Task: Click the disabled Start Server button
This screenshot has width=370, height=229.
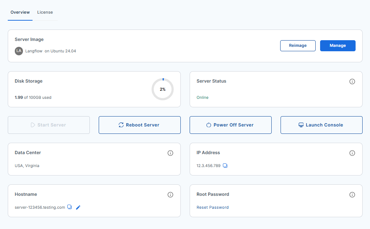Action: click(x=49, y=125)
